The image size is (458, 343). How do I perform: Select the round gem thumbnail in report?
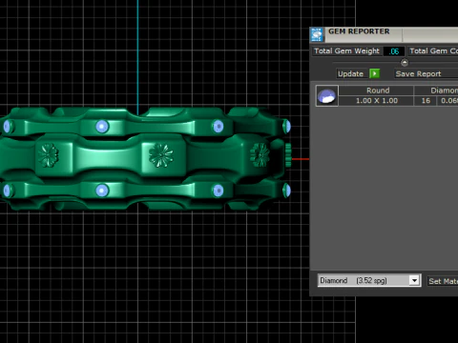(x=327, y=95)
